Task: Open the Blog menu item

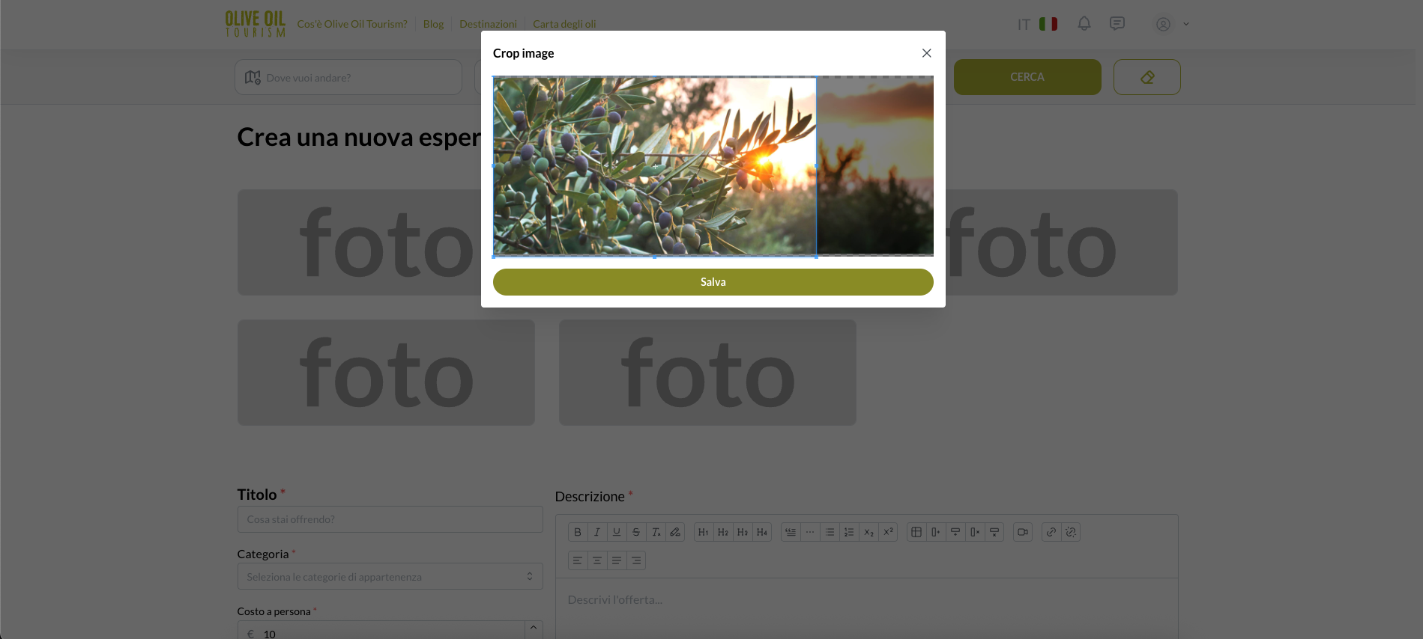Action: coord(433,24)
